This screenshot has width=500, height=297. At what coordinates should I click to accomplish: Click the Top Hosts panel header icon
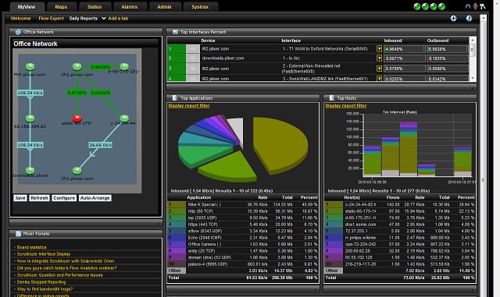pos(331,98)
